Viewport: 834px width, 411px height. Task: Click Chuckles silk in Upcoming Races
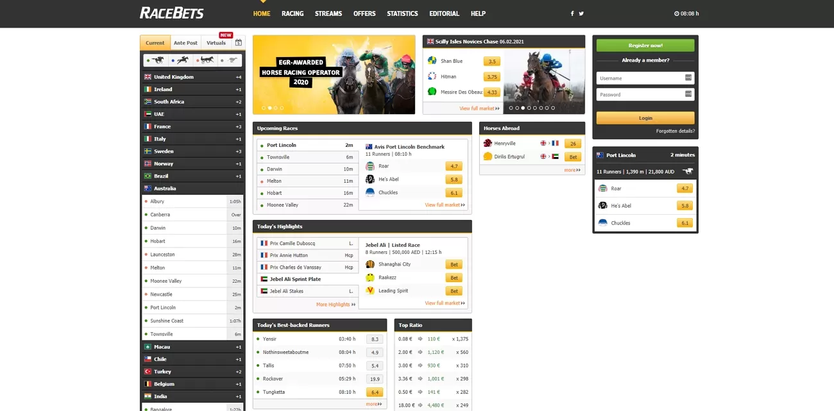[370, 192]
